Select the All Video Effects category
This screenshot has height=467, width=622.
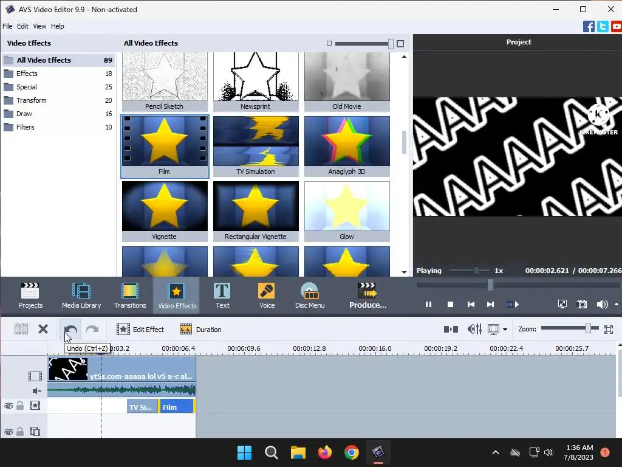(x=58, y=60)
